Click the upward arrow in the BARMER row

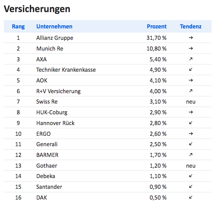pyautogui.click(x=191, y=155)
